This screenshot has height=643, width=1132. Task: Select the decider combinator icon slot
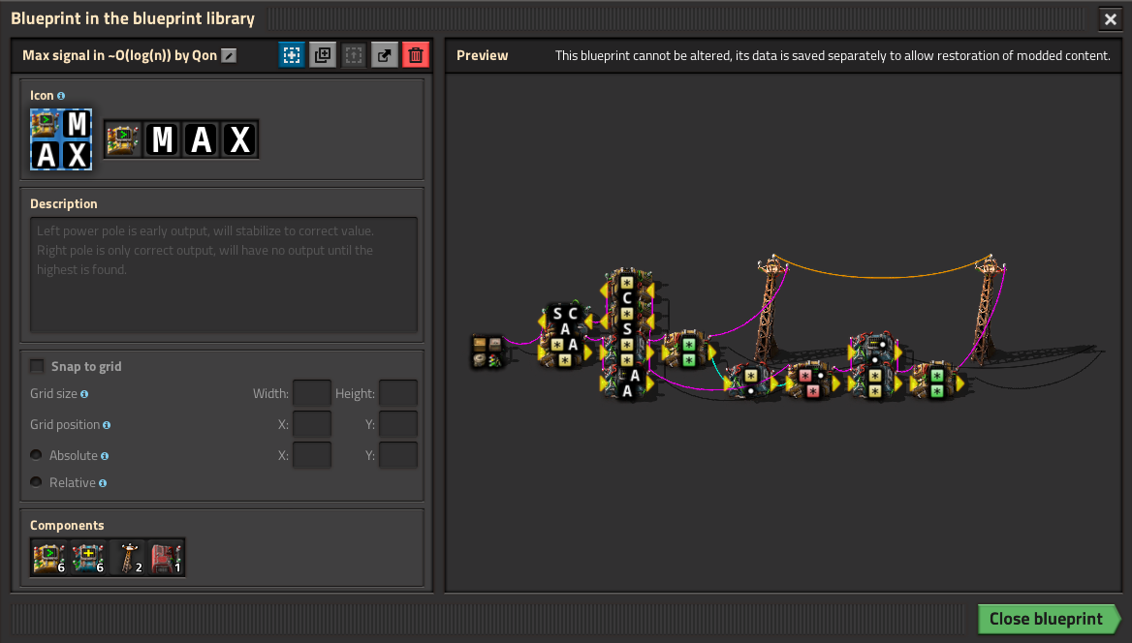(x=123, y=139)
